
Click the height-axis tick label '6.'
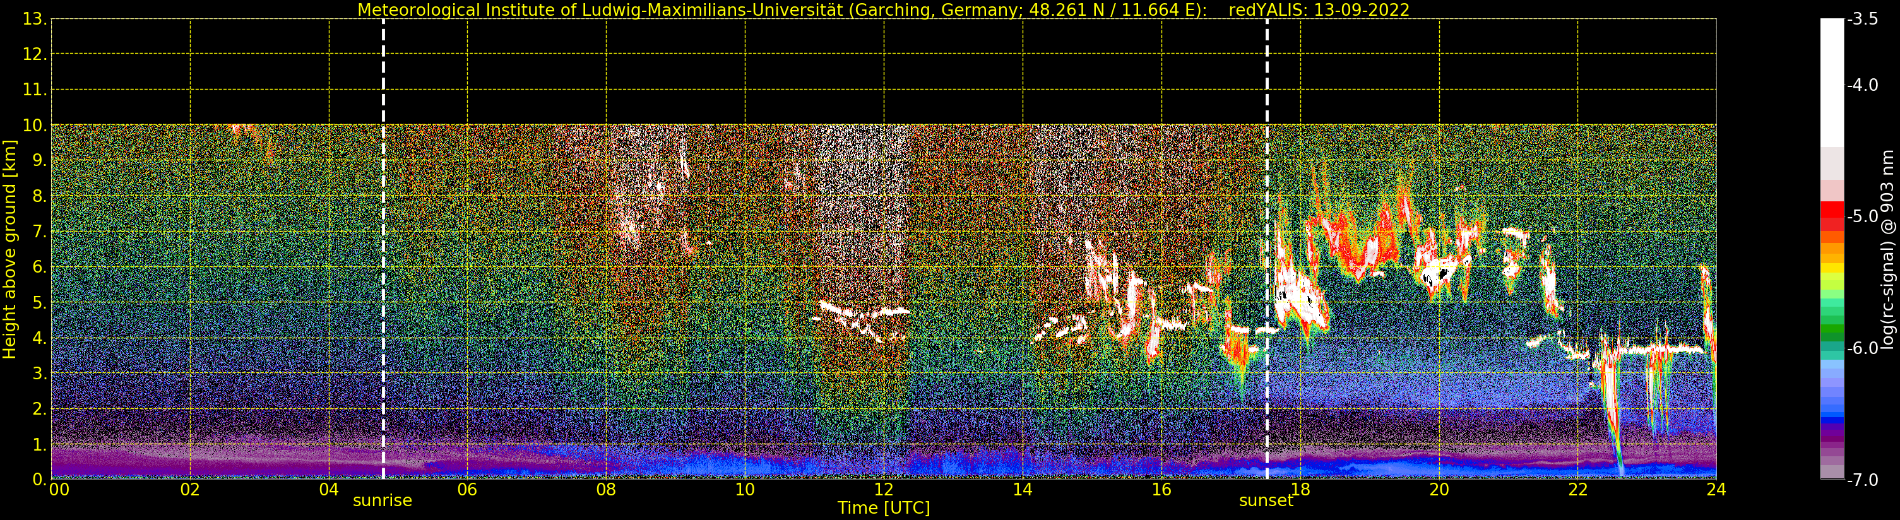[39, 268]
